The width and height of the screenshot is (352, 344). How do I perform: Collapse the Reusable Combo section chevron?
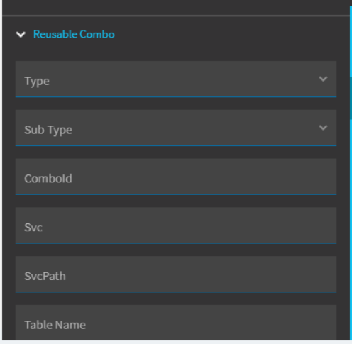[x=21, y=35]
